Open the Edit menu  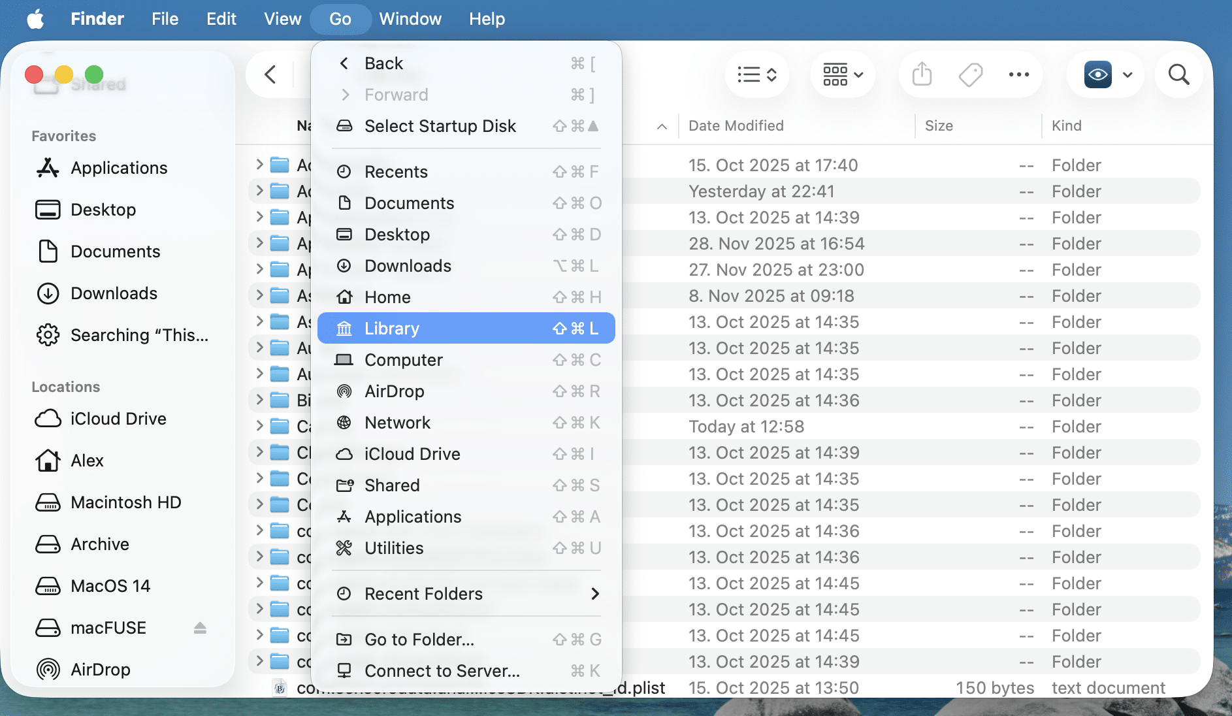(221, 19)
